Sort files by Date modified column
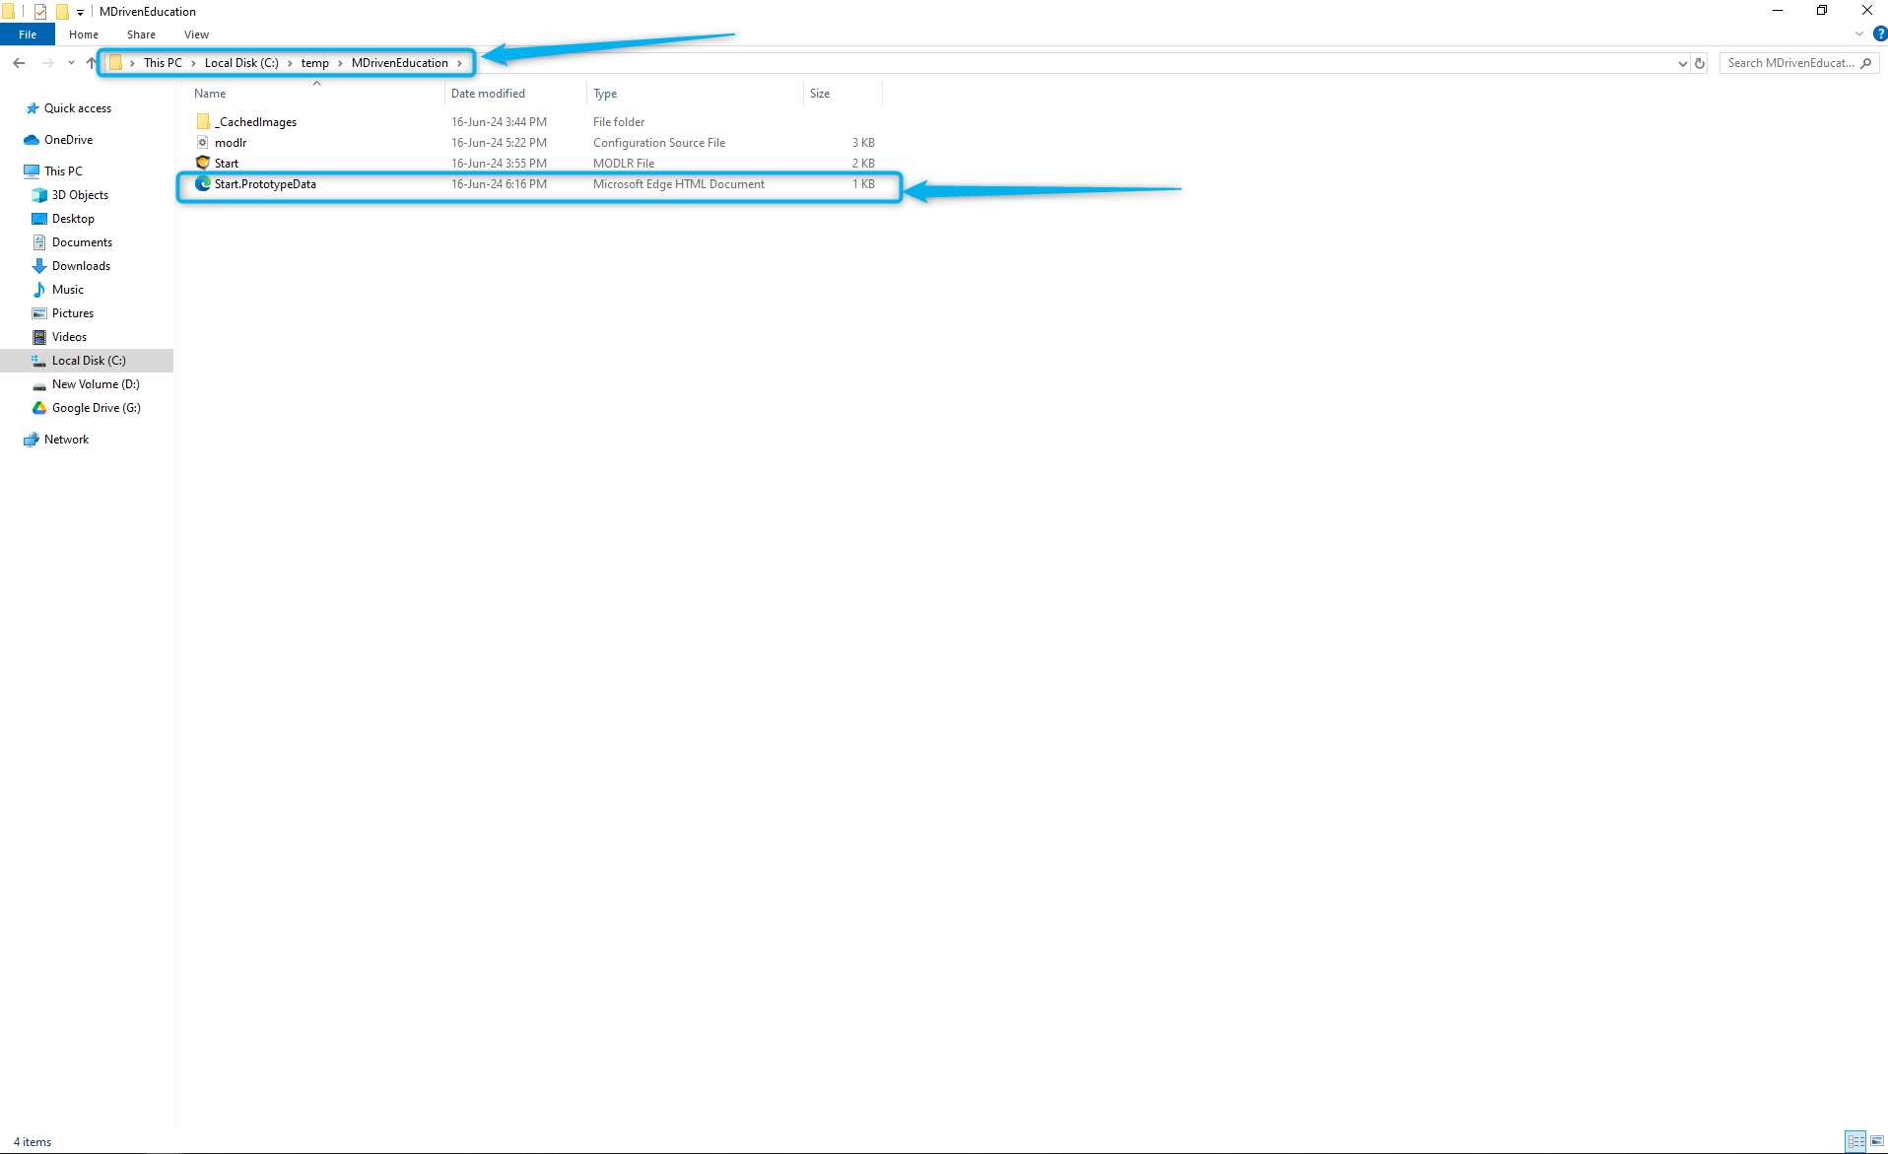This screenshot has width=1888, height=1154. [488, 94]
